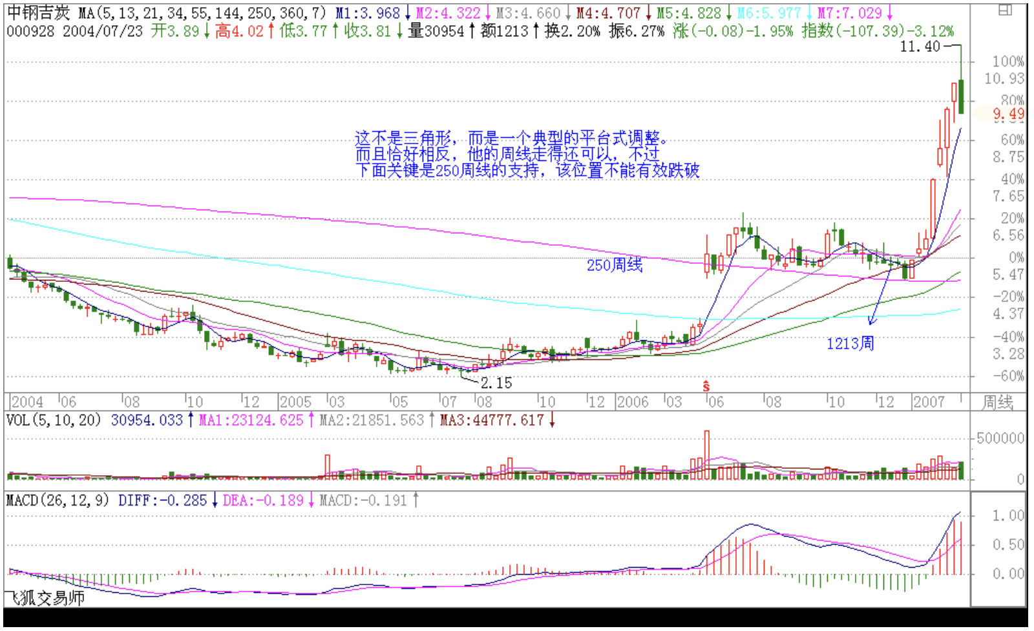1034x631 pixels.
Task: Click the window layout icon at top right
Action: pos(1005,10)
